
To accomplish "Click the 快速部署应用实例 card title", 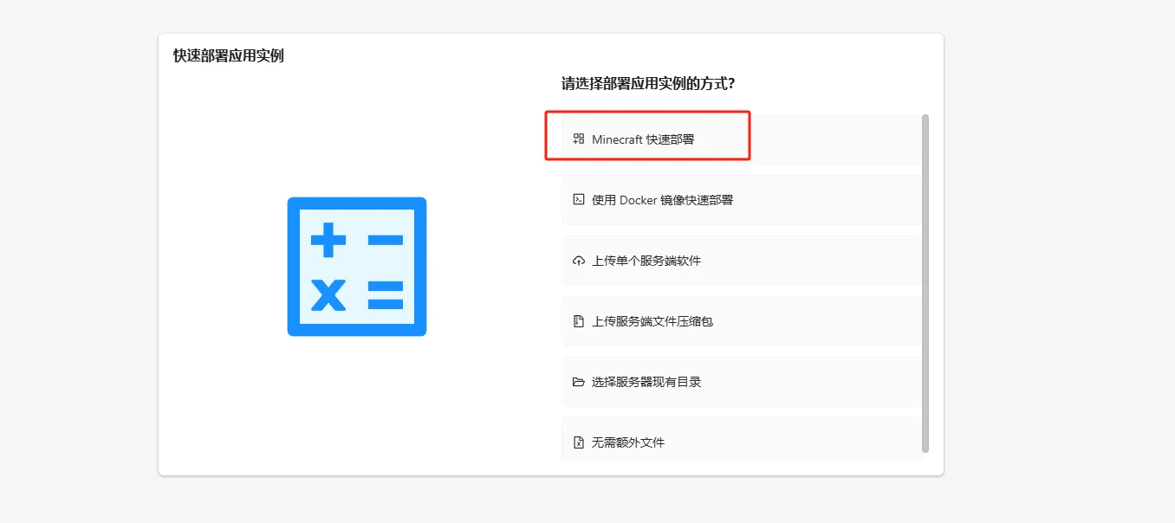I will coord(229,56).
